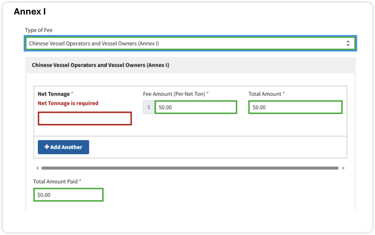The image size is (375, 235).
Task: Click the Total Amount label above its field
Action: [265, 94]
